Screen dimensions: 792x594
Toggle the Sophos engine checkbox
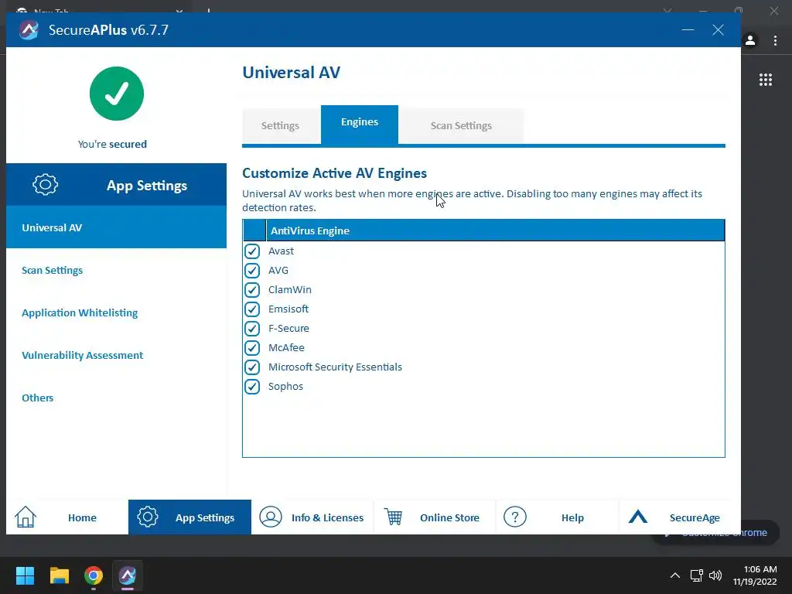252,387
